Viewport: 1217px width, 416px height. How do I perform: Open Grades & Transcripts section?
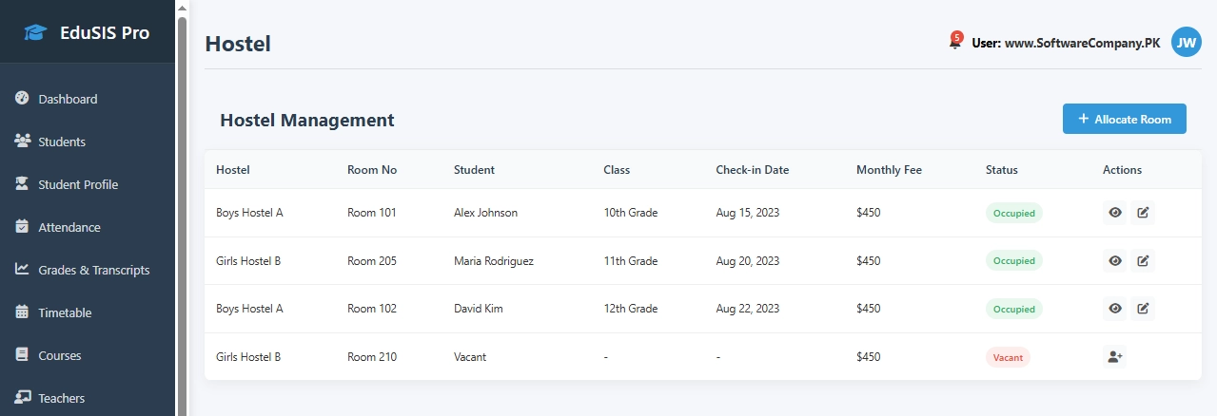[93, 270]
